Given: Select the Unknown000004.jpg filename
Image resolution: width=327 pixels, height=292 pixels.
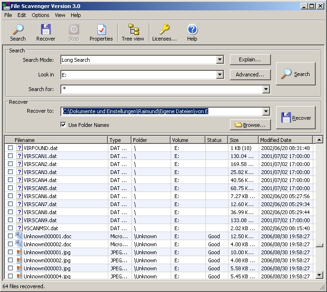Looking at the screenshot, I should tap(47, 276).
